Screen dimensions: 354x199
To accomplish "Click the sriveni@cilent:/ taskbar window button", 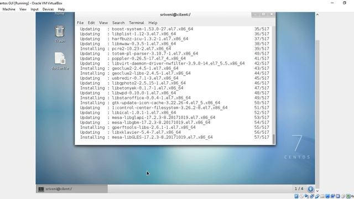I will (x=72, y=189).
